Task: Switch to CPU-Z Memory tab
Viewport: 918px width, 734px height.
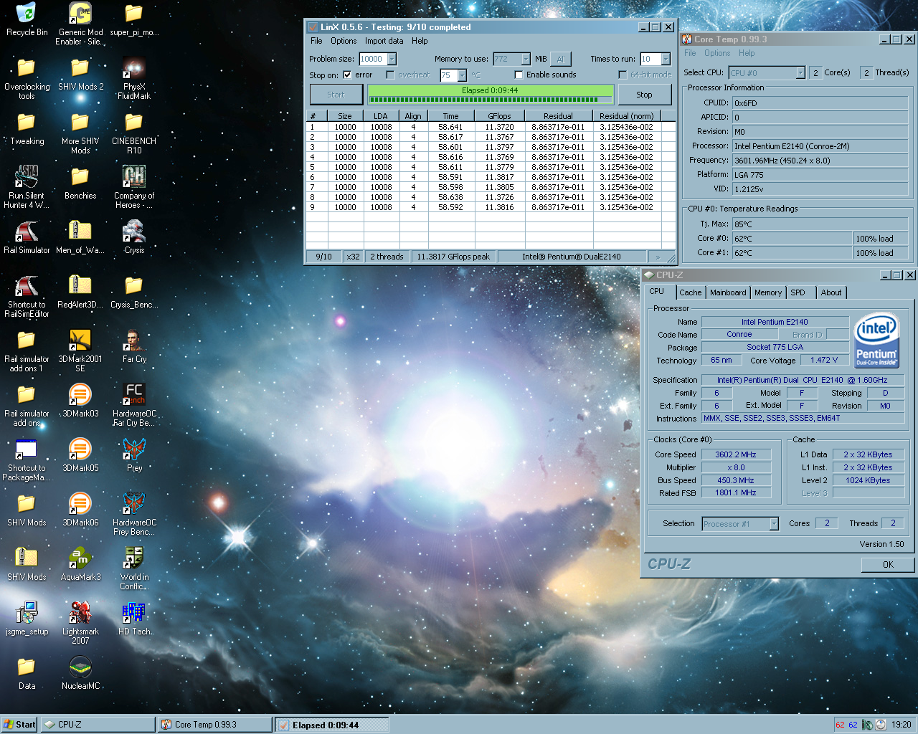Action: click(768, 292)
